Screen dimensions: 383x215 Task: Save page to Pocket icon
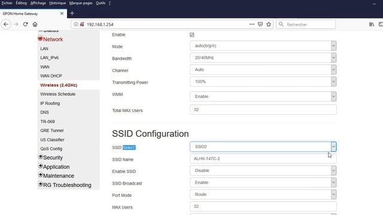[260, 24]
